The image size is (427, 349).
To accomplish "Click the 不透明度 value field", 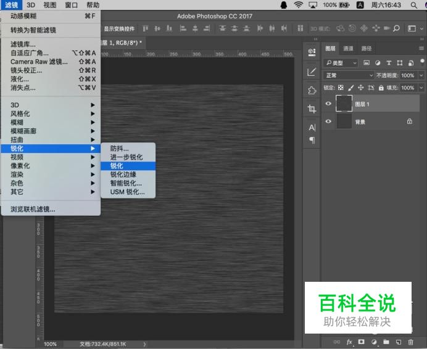I will pyautogui.click(x=409, y=75).
